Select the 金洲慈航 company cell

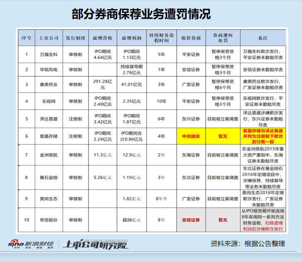coord(49,155)
